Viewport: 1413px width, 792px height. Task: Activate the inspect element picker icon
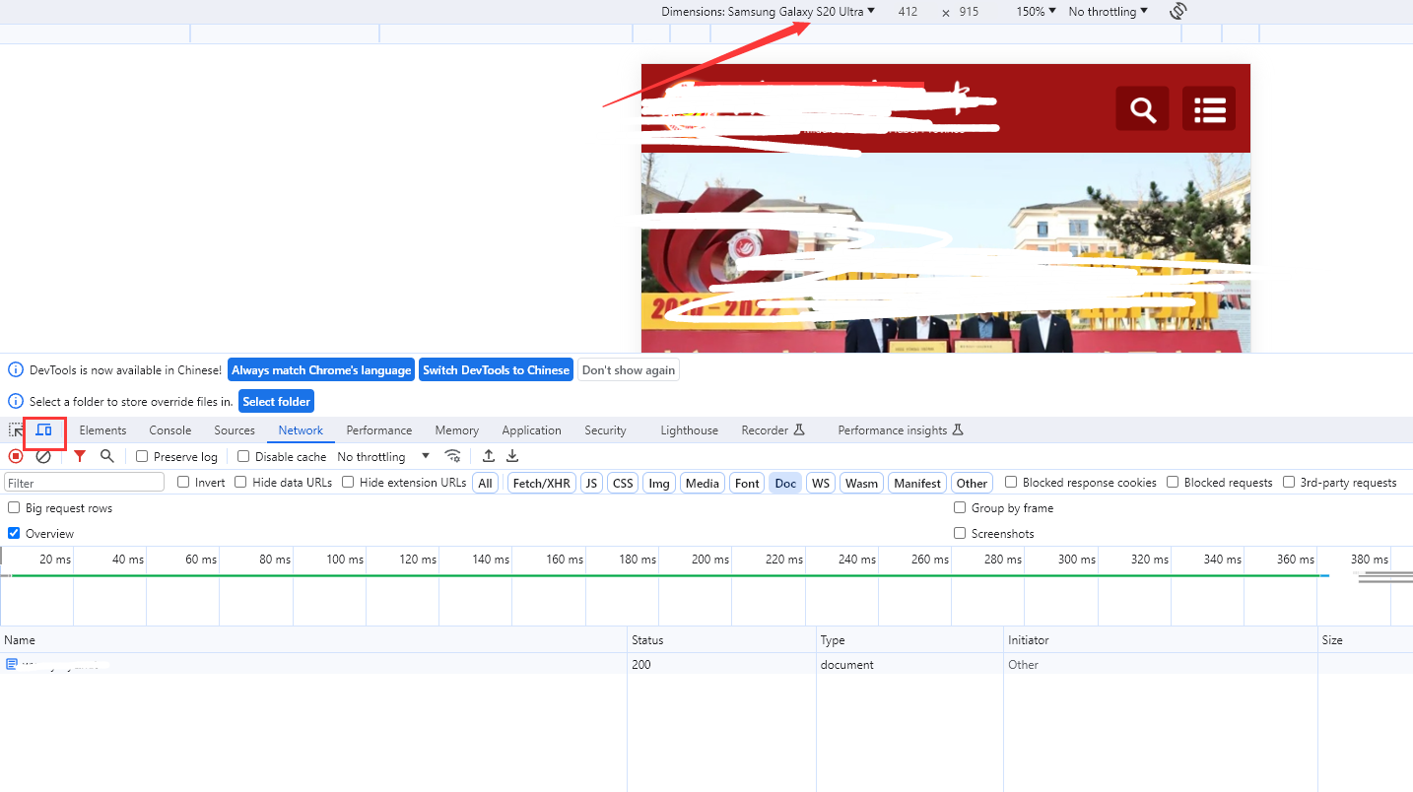(17, 430)
